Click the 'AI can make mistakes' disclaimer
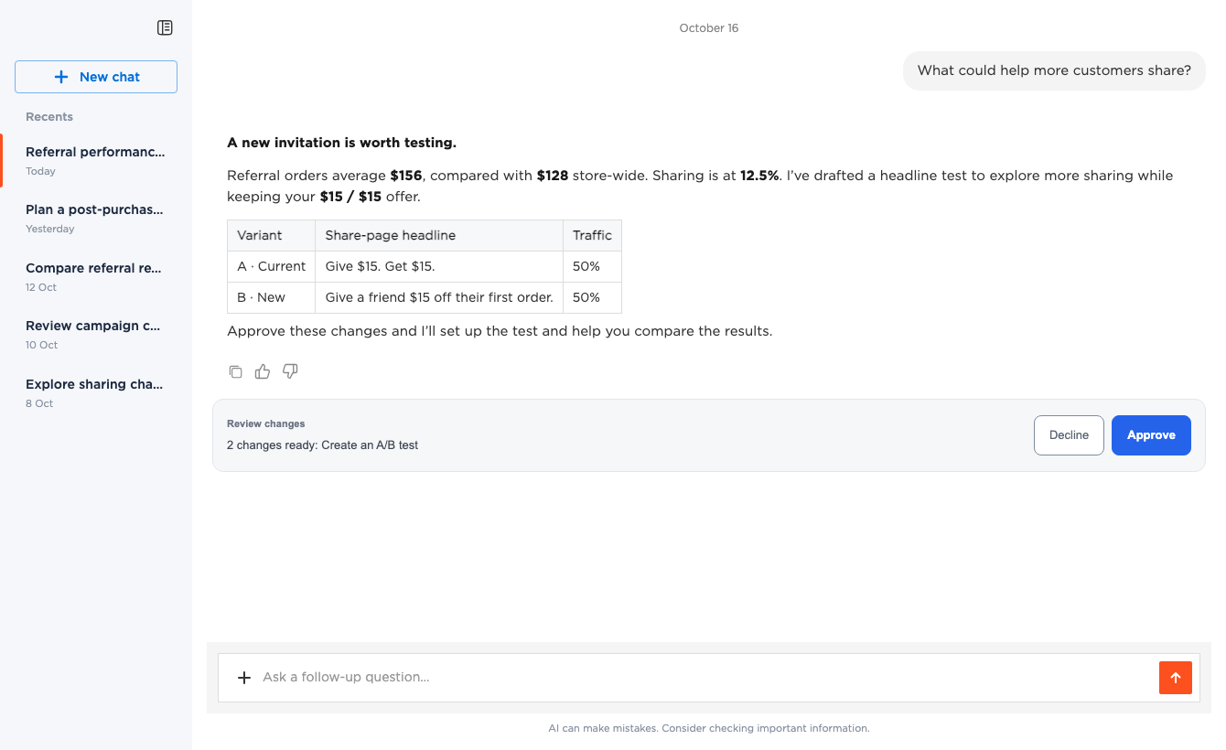 click(x=709, y=729)
